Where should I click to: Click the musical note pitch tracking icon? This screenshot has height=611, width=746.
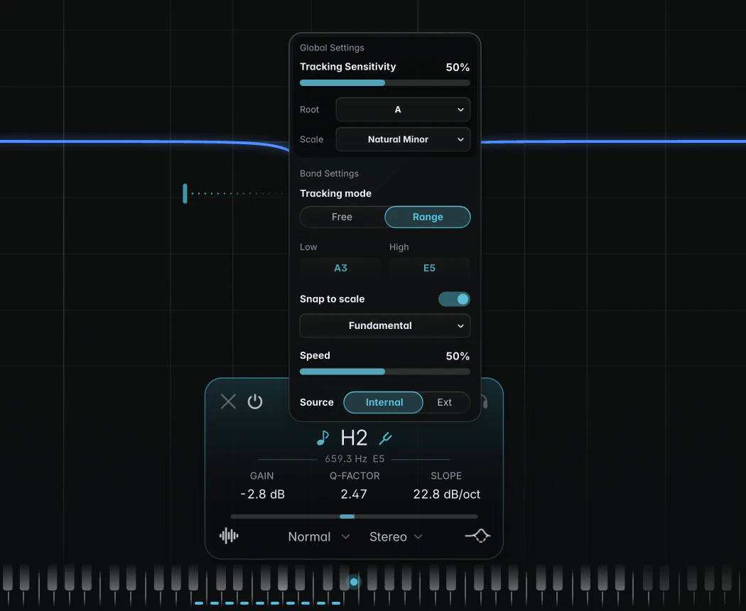click(x=323, y=438)
